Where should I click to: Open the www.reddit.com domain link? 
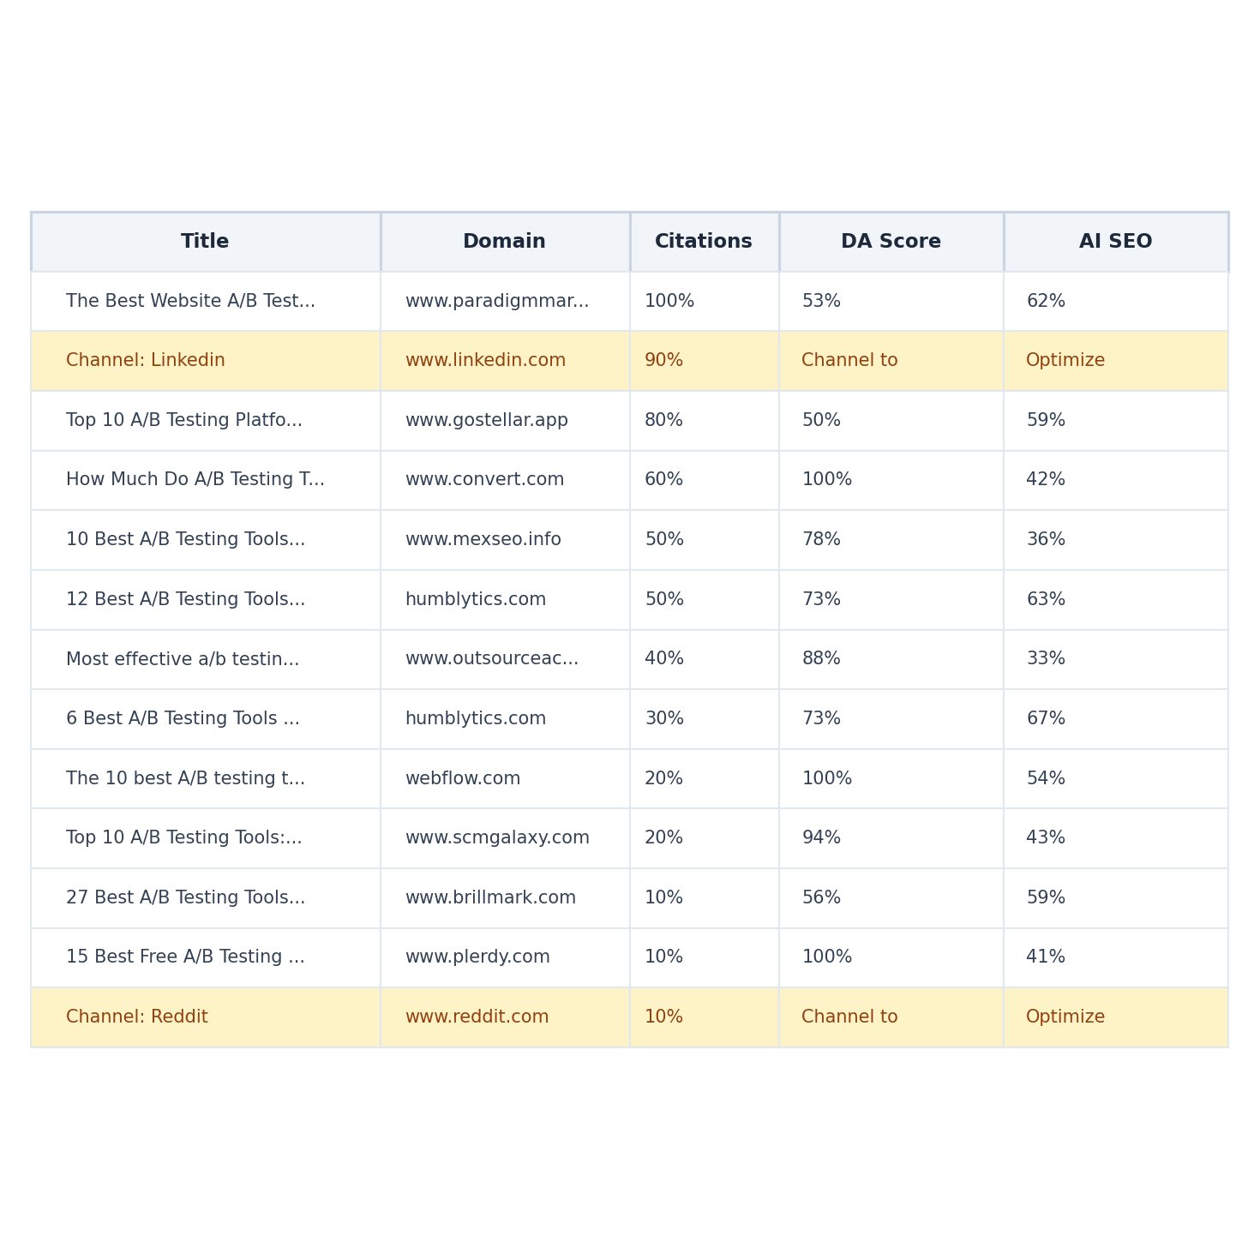[477, 1017]
